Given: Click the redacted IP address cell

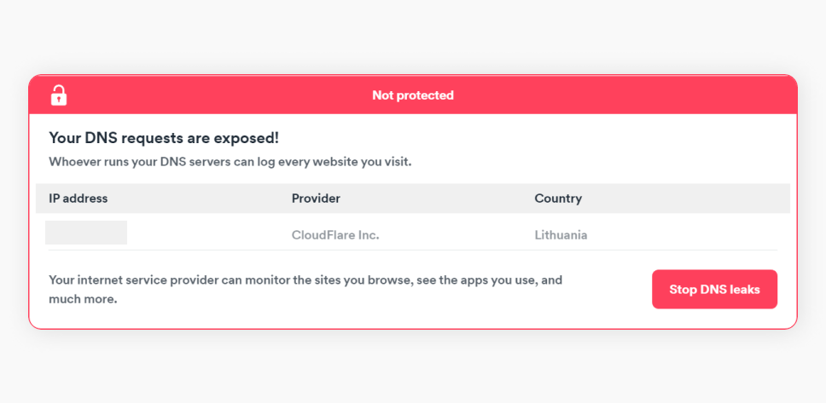Looking at the screenshot, I should point(86,233).
